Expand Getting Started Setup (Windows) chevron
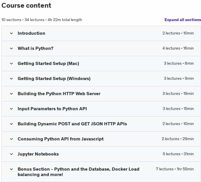201x182 pixels. pyautogui.click(x=11, y=79)
